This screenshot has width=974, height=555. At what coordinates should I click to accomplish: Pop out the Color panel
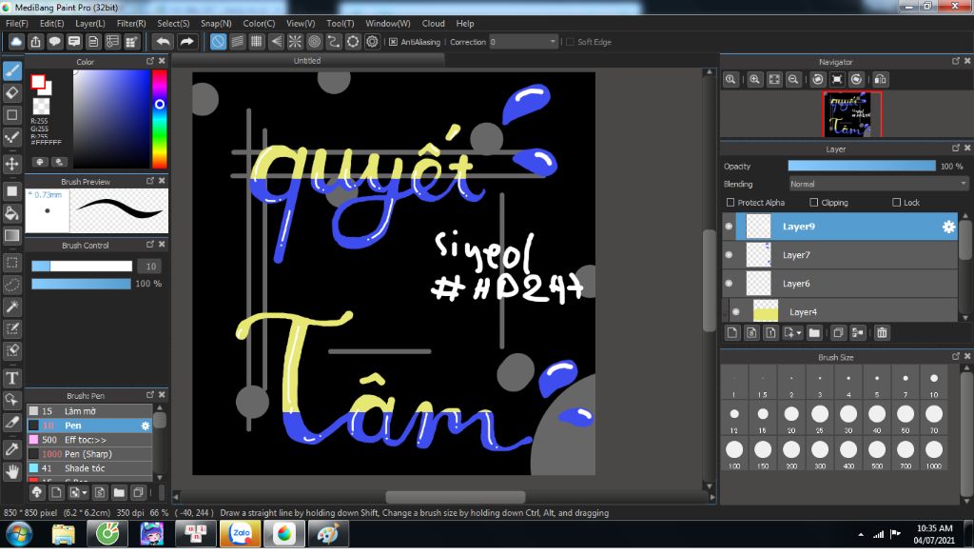[x=149, y=61]
